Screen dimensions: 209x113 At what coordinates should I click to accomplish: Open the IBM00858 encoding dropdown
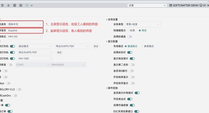(x=68, y=65)
